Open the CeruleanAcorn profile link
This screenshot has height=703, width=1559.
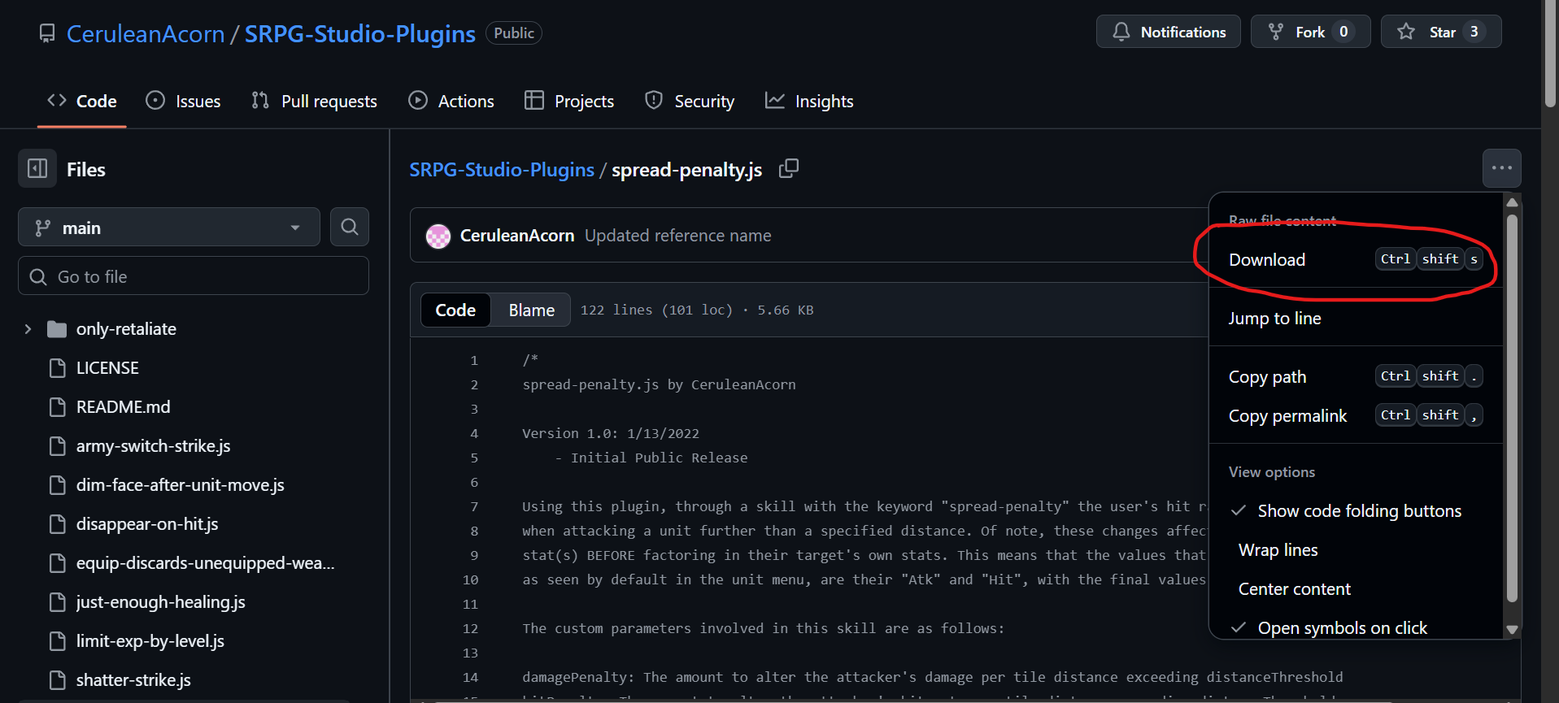click(x=146, y=34)
